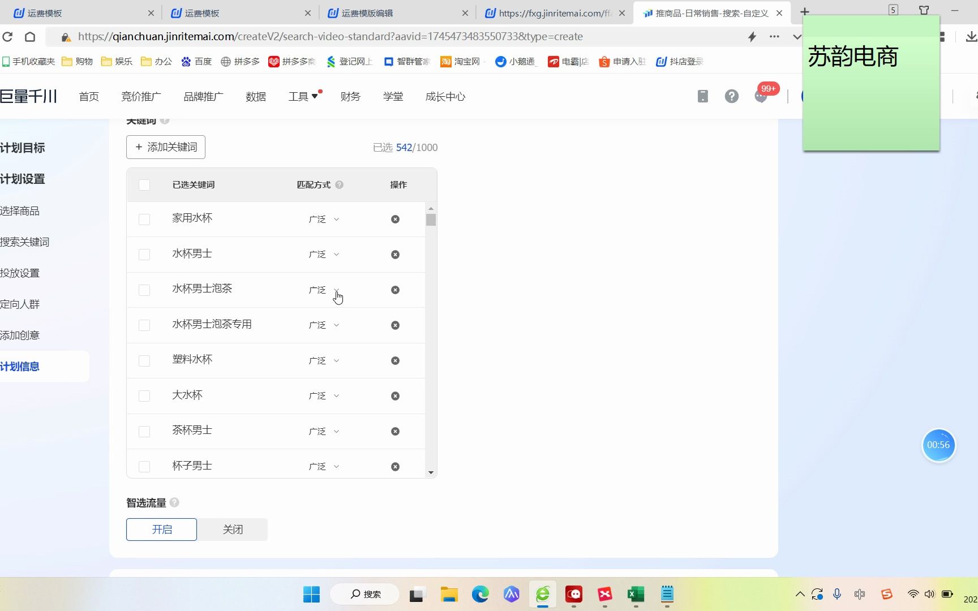Expand the 工具 menu in top navigation
The height and width of the screenshot is (611, 978).
[x=303, y=97]
